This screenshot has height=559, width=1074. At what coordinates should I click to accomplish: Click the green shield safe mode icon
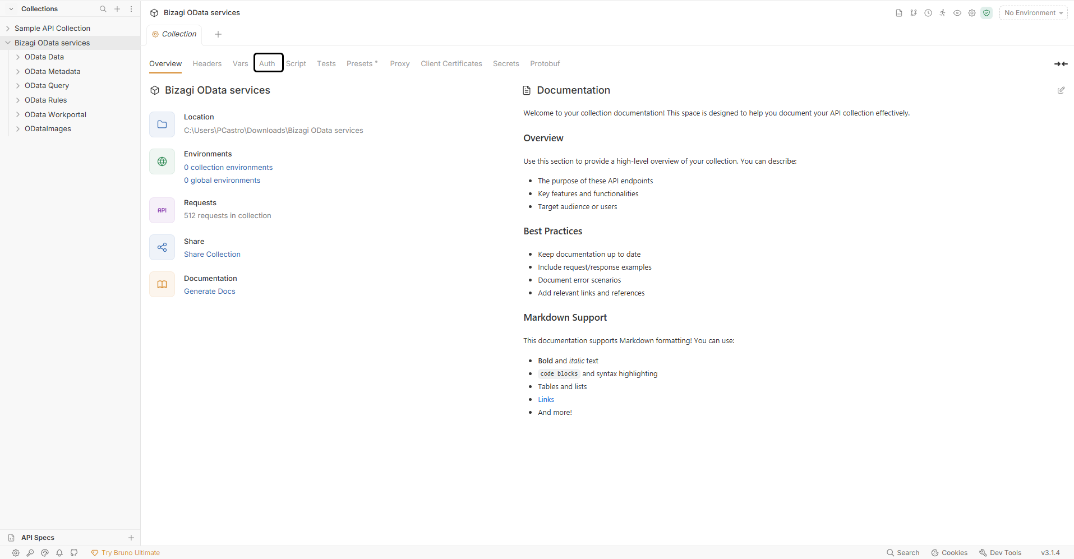tap(987, 13)
